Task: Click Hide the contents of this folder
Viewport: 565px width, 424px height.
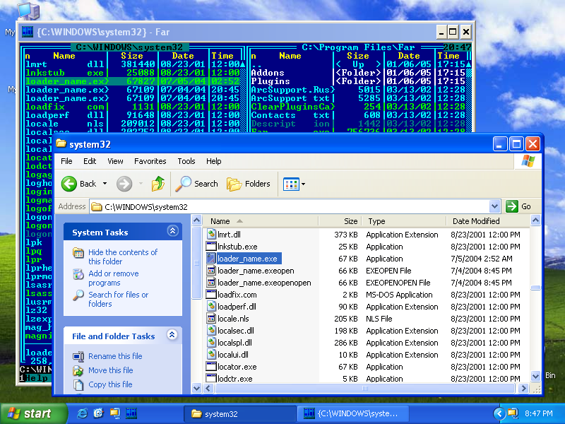Action: 123,257
